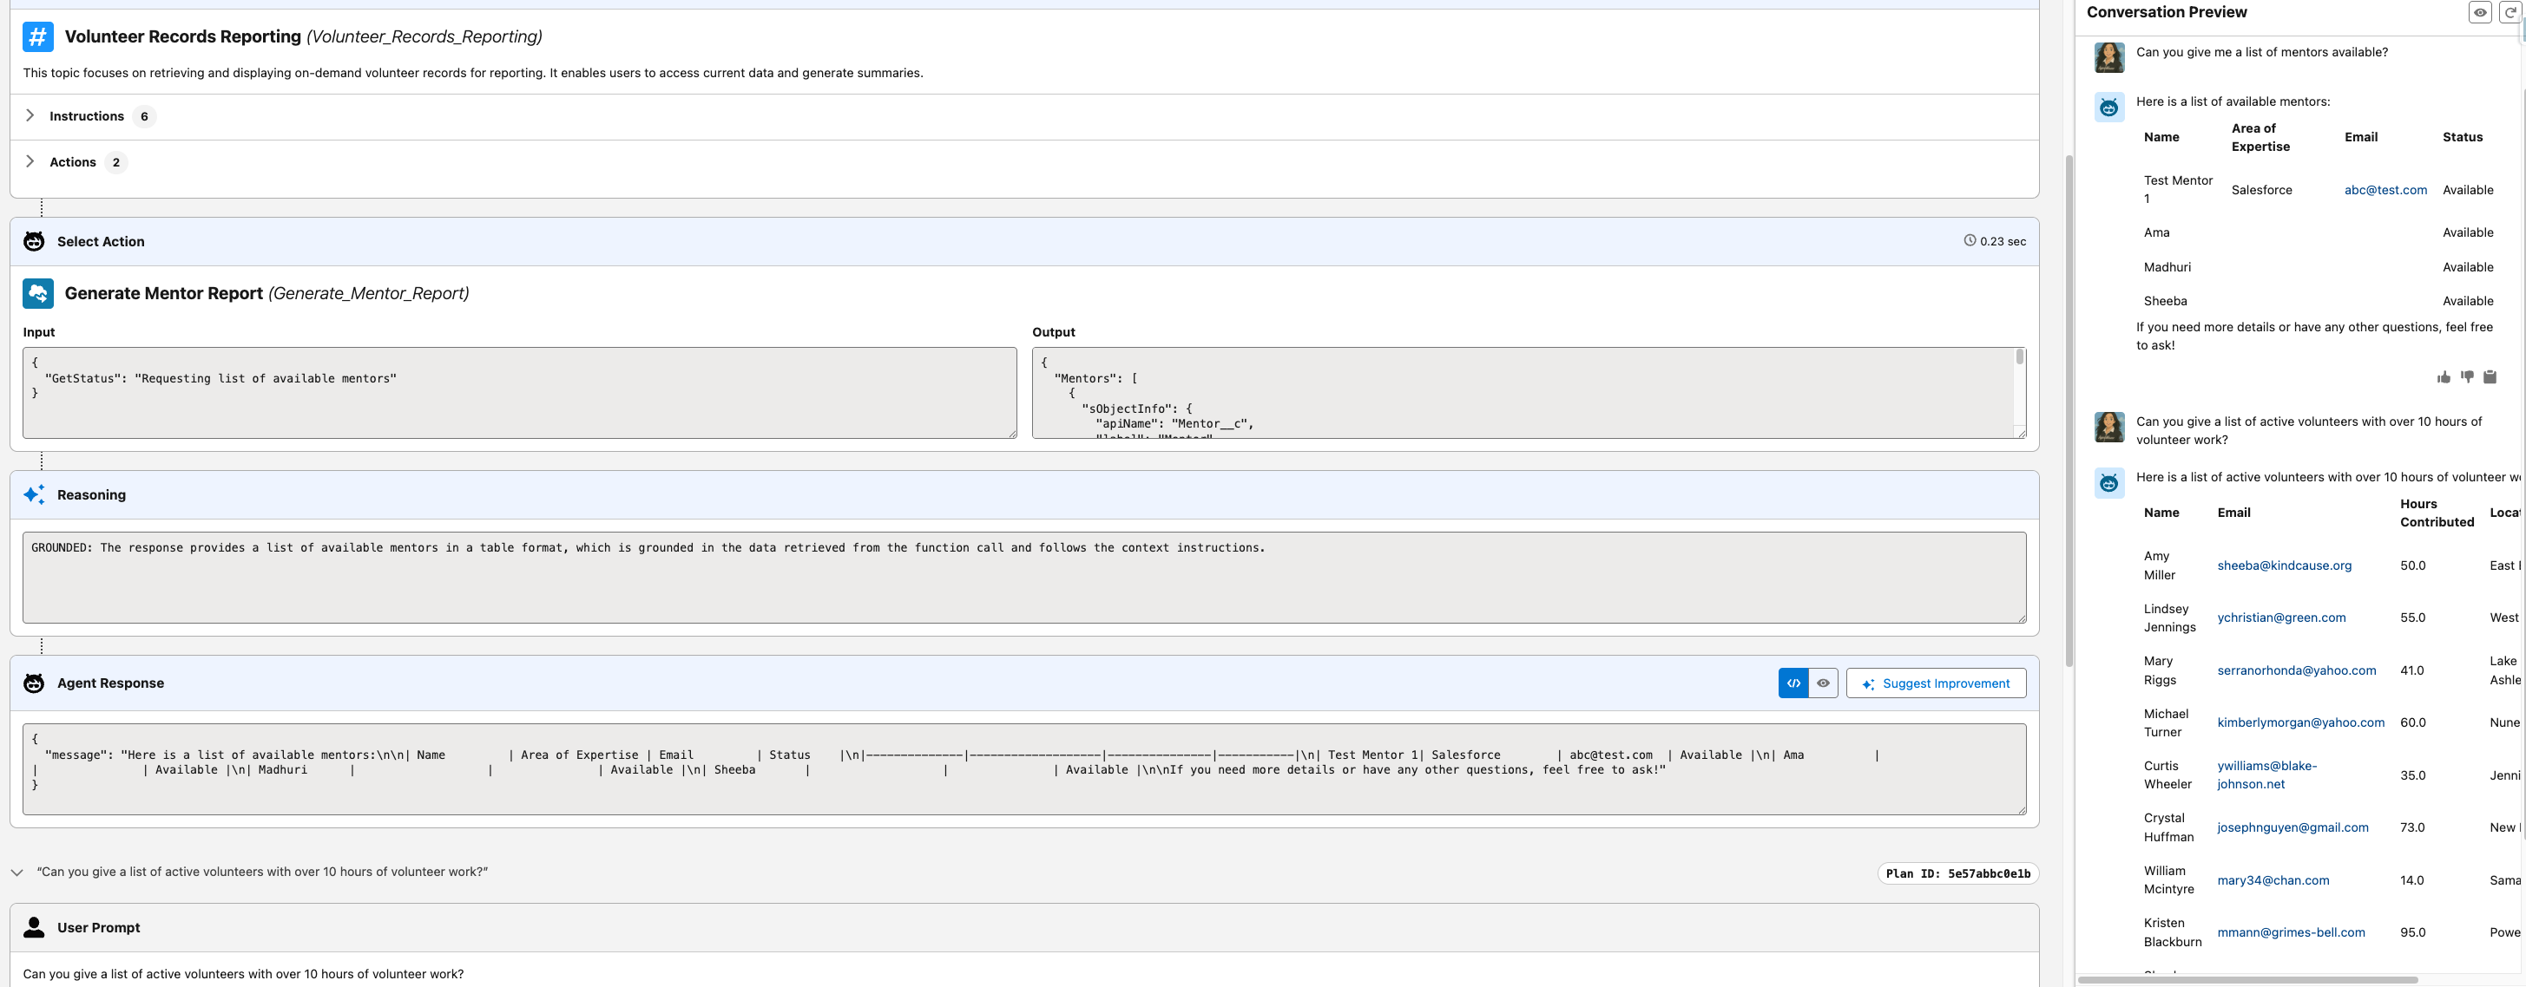Screen dimensions: 2526x987
Task: Open the sheeba@kindcause.org email link
Action: pyautogui.click(x=2284, y=565)
